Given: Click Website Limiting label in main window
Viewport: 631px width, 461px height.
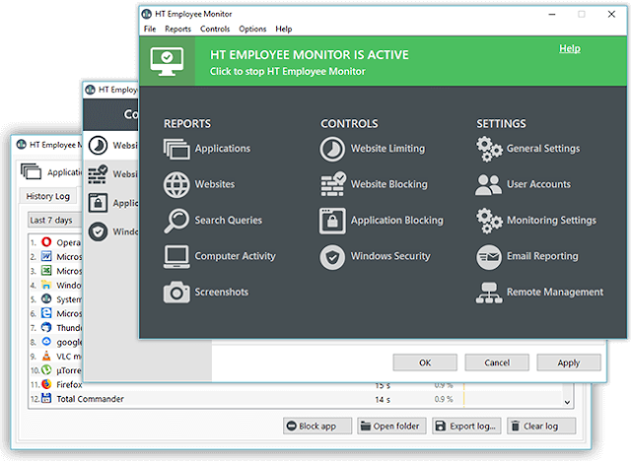Looking at the screenshot, I should (x=387, y=149).
